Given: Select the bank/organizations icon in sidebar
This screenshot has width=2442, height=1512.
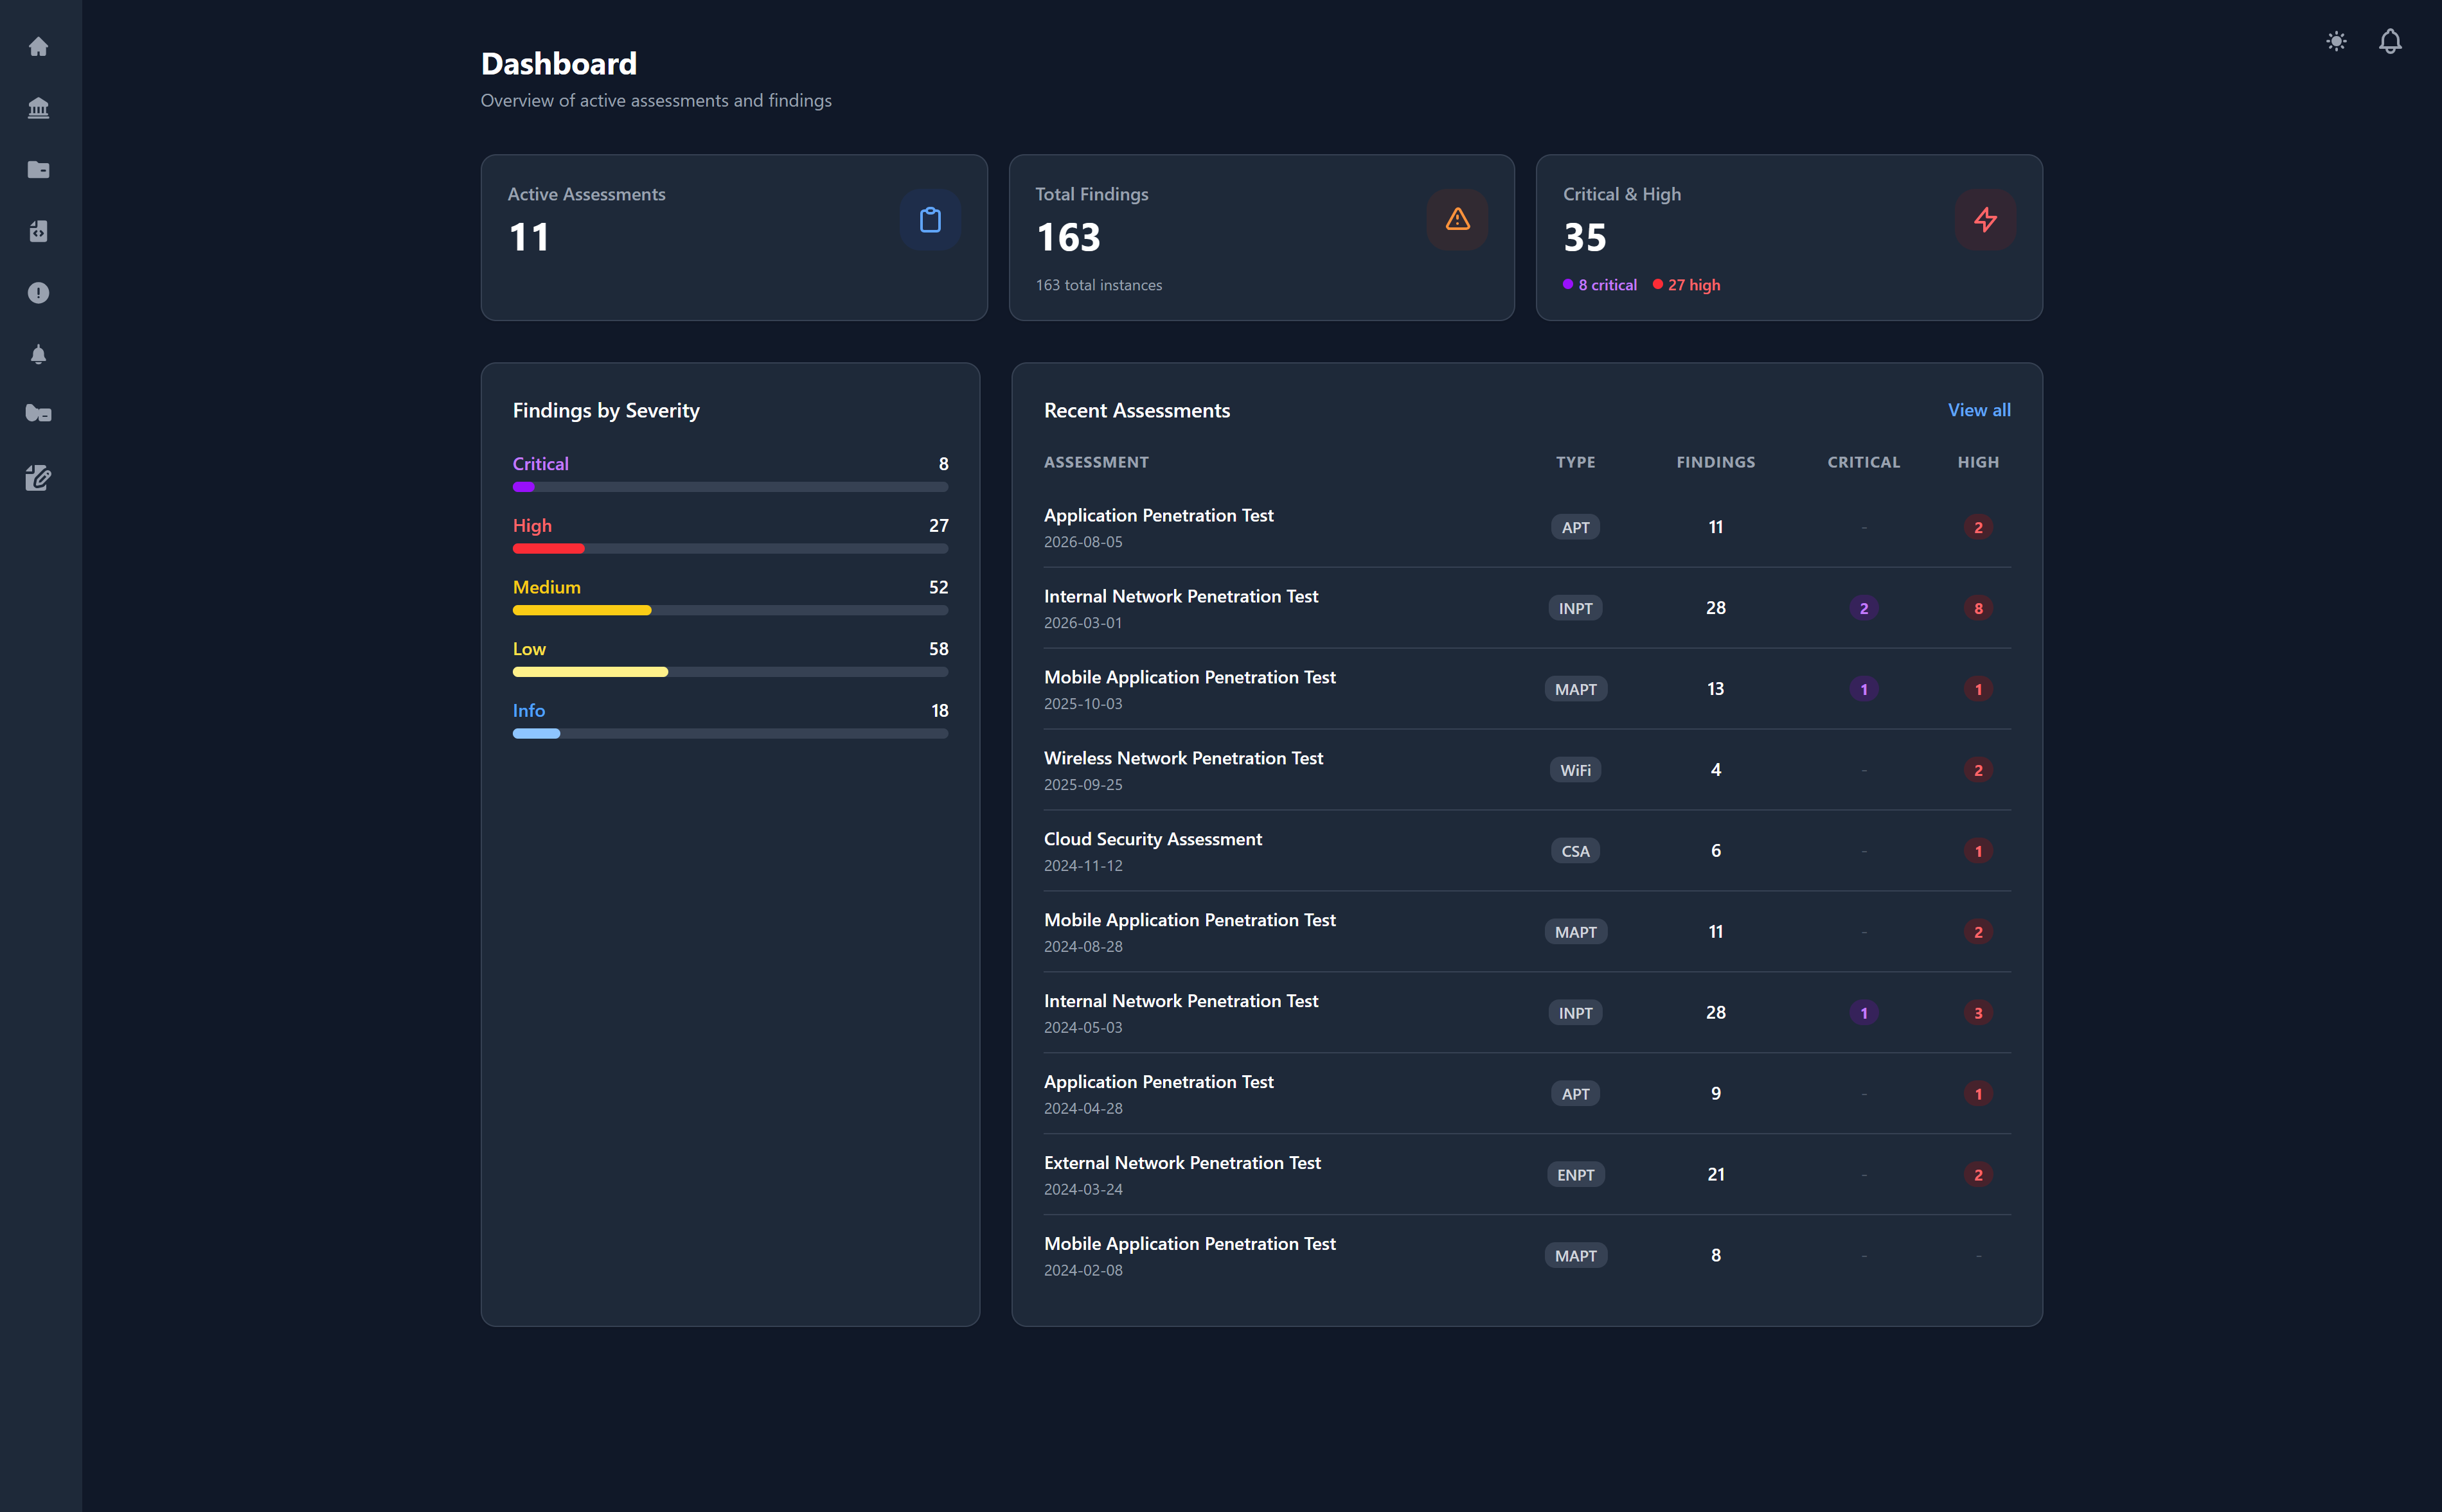Looking at the screenshot, I should [x=39, y=108].
